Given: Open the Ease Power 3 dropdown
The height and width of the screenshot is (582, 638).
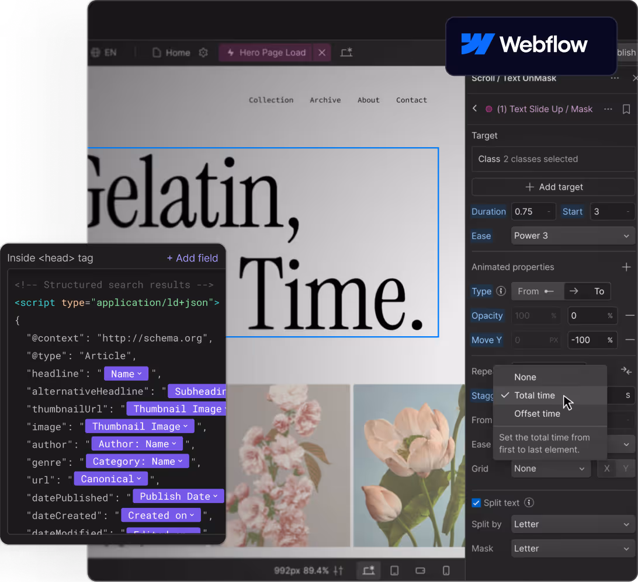Looking at the screenshot, I should coord(573,236).
